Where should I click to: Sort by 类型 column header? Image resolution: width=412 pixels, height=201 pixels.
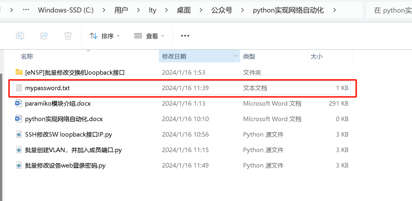(249, 56)
